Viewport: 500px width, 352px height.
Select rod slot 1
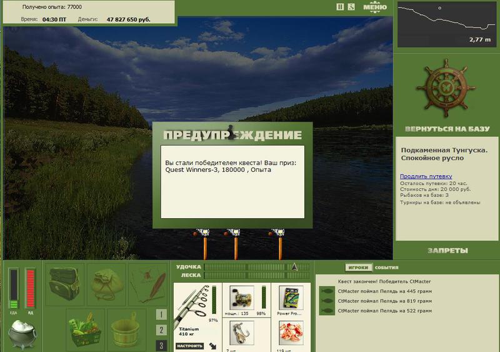[x=161, y=314]
